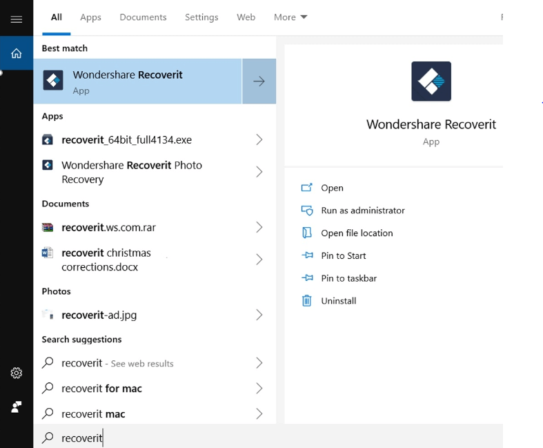Screen dimensions: 543x448
Task: Select Wondershare Recoverit Photo Recovery result
Action: point(155,172)
